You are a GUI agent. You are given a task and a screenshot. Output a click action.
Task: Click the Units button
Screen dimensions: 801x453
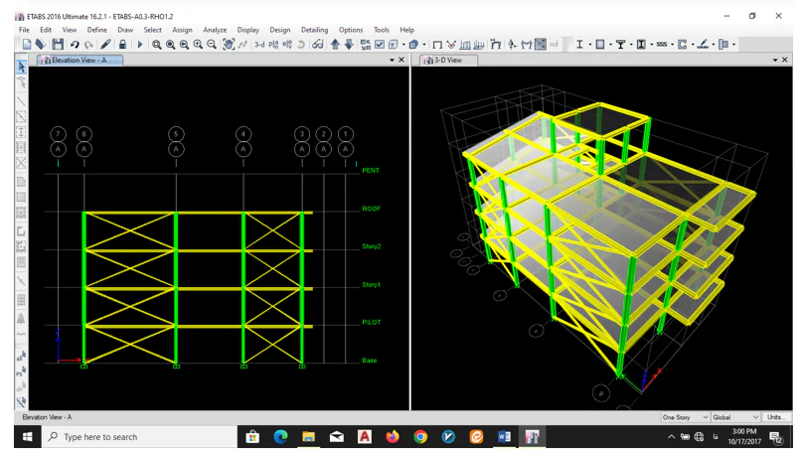click(x=775, y=417)
